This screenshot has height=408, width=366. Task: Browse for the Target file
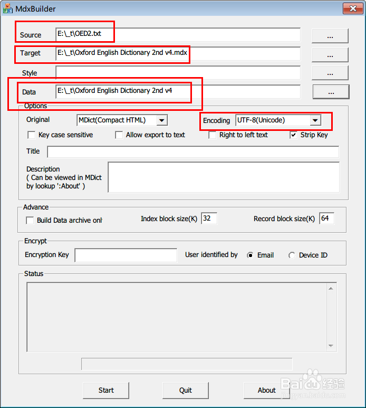330,55
